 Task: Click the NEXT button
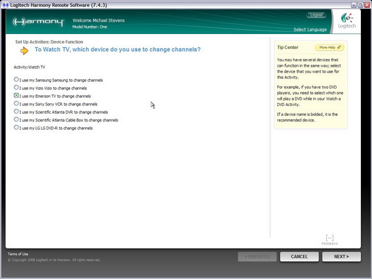pos(342,257)
